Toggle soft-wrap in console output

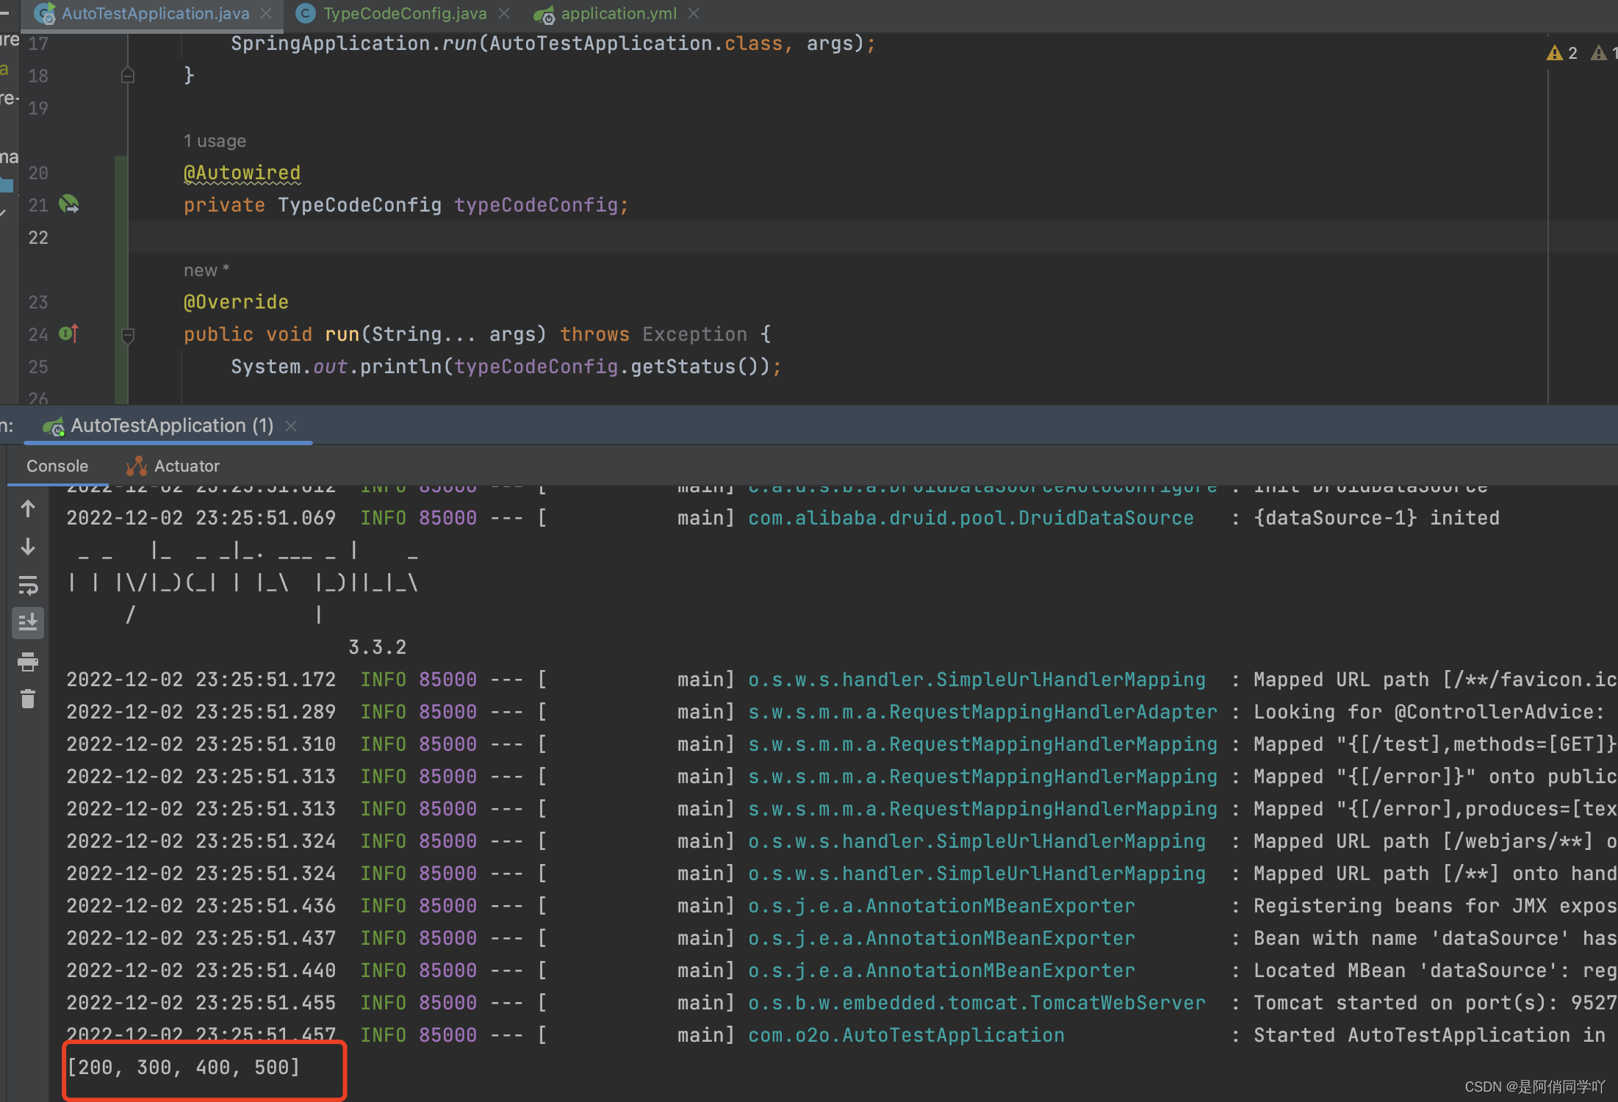[x=28, y=585]
